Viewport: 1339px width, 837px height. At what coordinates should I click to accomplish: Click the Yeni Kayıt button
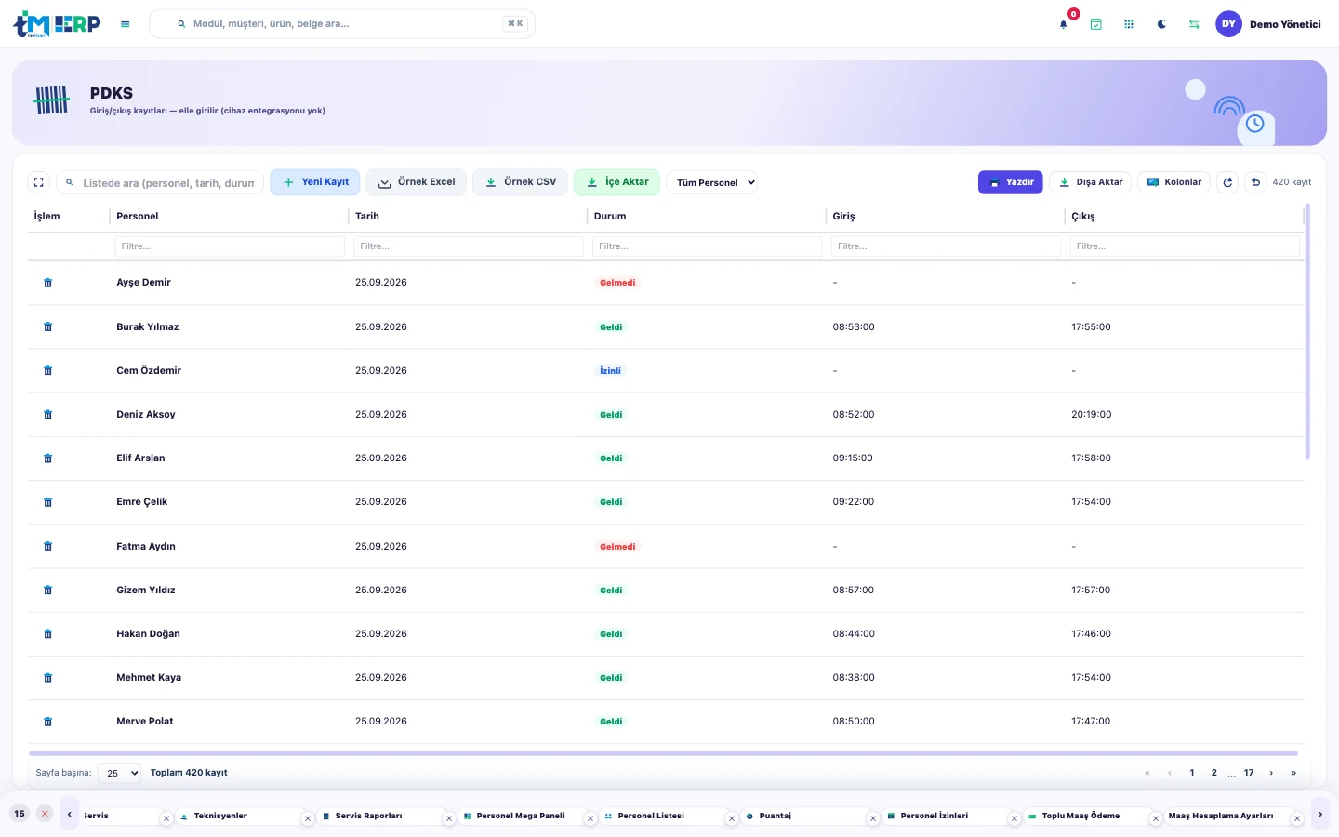point(315,182)
